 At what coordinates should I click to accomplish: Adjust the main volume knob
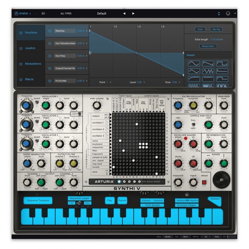click(97, 105)
